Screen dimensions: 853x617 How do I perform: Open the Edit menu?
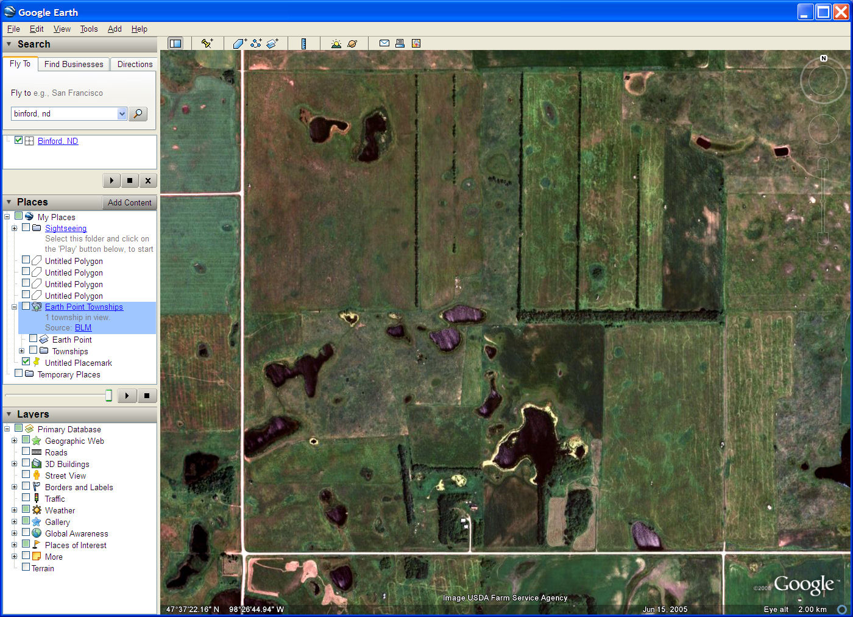click(x=37, y=29)
